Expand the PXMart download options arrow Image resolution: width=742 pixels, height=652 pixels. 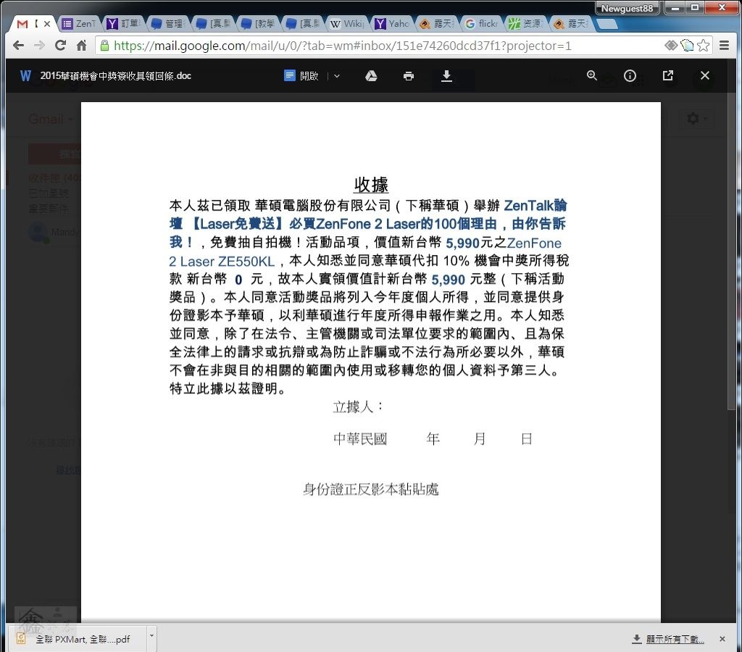coord(151,636)
